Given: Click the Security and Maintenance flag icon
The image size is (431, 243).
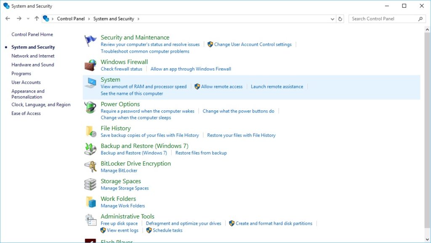Looking at the screenshot, I should click(90, 41).
